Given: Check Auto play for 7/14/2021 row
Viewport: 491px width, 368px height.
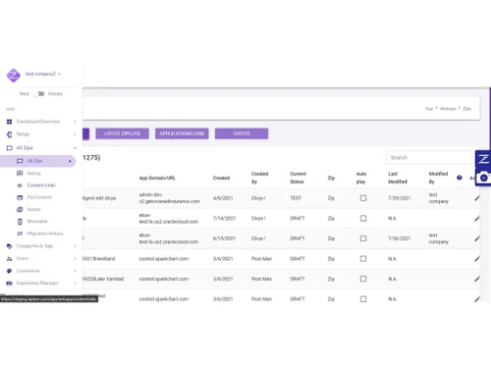Looking at the screenshot, I should 363,218.
